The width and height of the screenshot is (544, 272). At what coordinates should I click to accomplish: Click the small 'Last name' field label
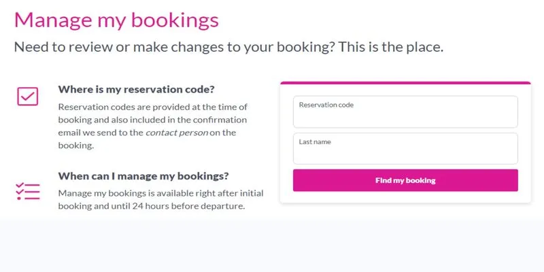tap(315, 142)
